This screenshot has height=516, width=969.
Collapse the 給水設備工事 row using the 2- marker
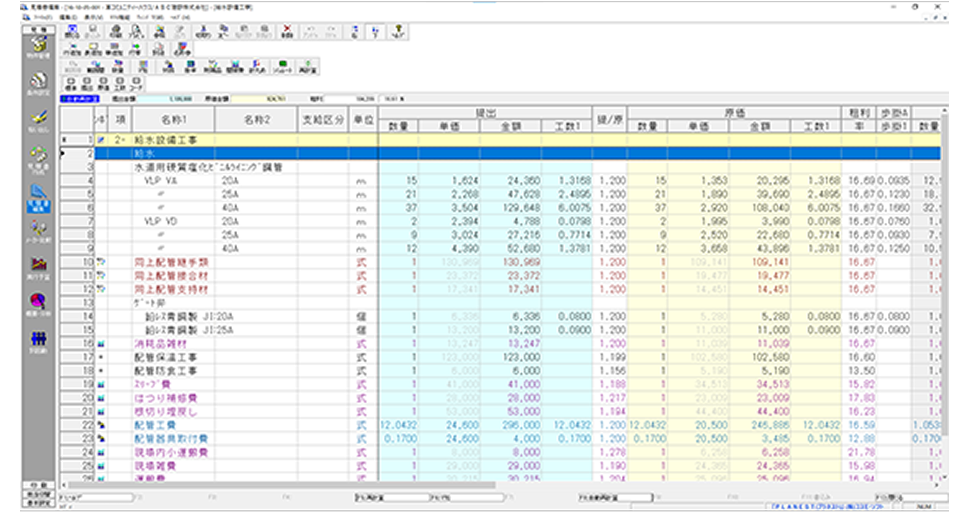(x=119, y=140)
